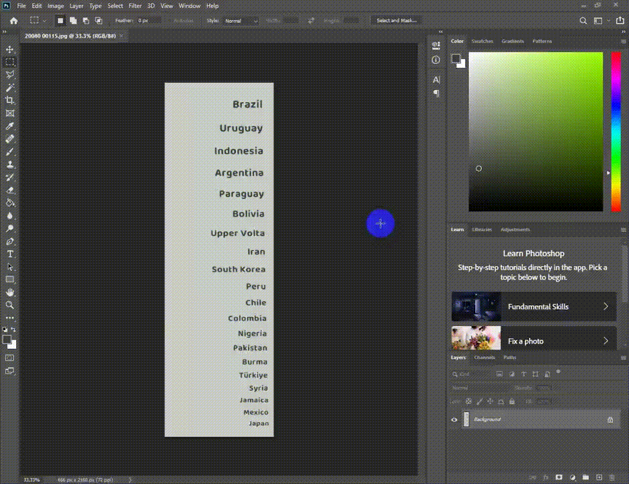
Task: Select the Move tool
Action: 9,49
